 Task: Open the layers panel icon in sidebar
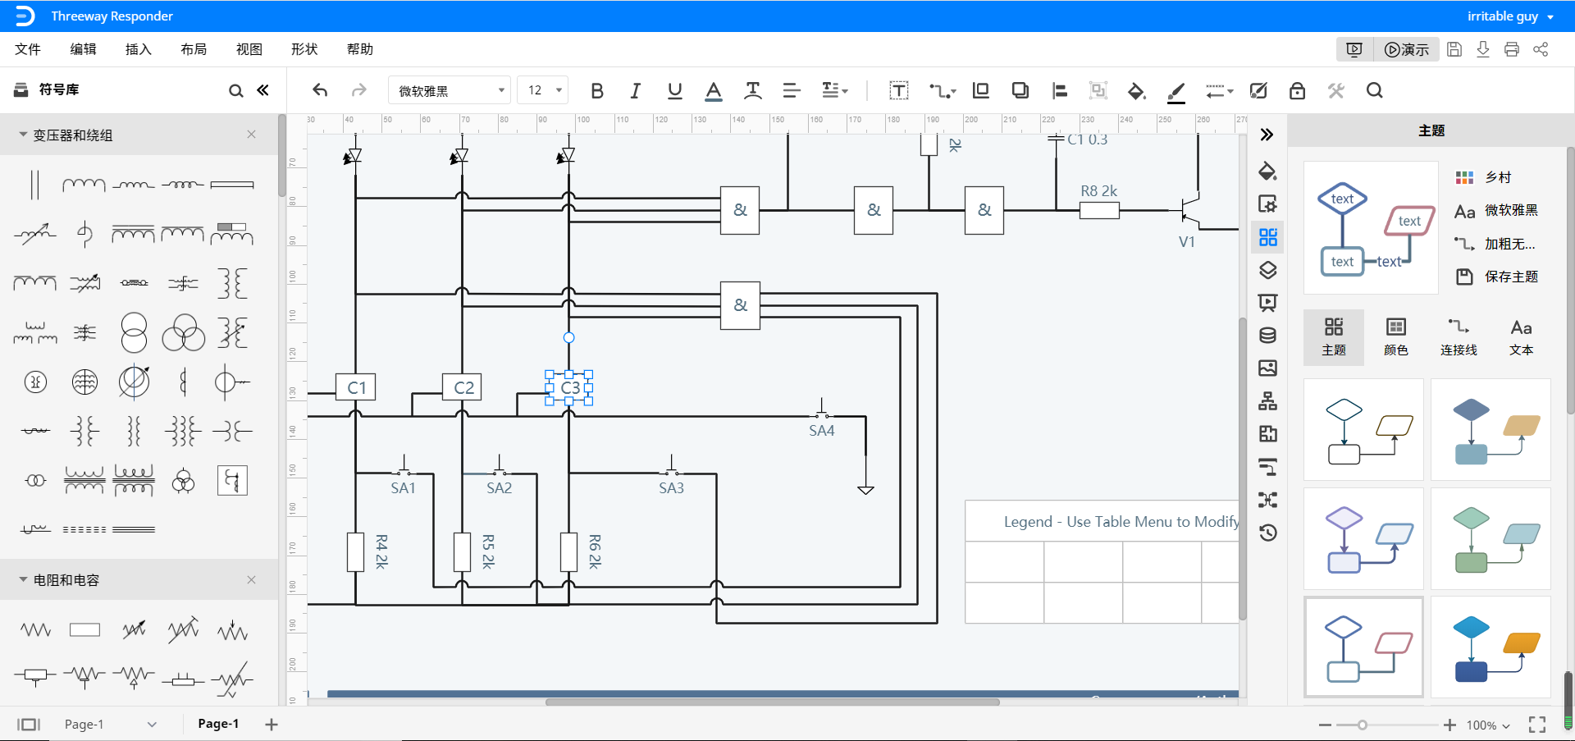[1268, 270]
